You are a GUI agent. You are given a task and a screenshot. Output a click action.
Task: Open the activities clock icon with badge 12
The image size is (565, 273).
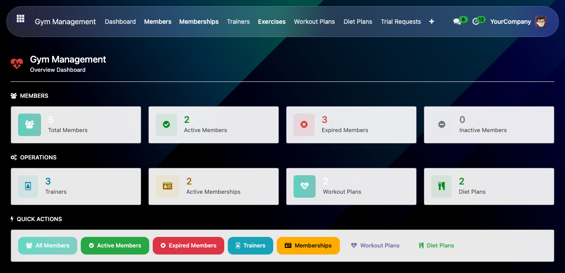[475, 22]
